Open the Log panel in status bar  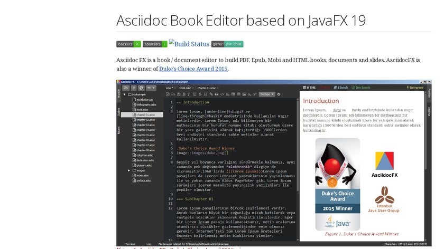(149, 244)
